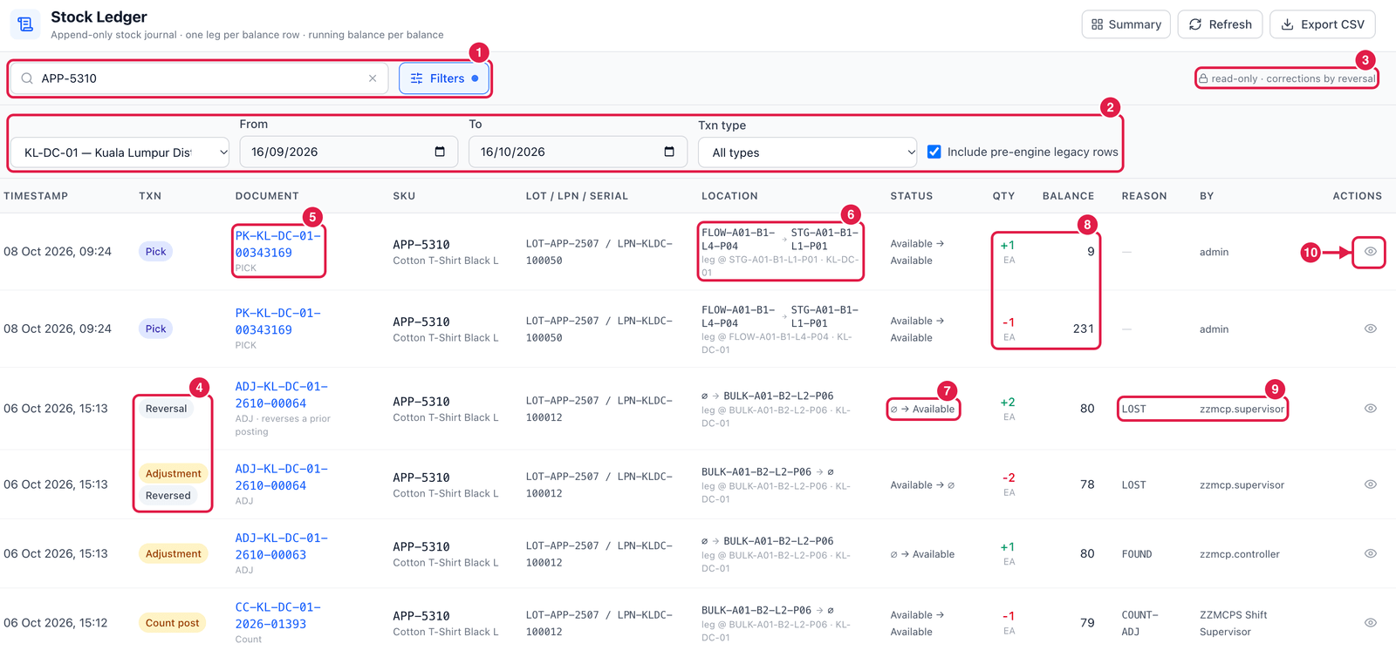Click the 06 Oct 2026, 15:12 timestamp

tap(56, 623)
